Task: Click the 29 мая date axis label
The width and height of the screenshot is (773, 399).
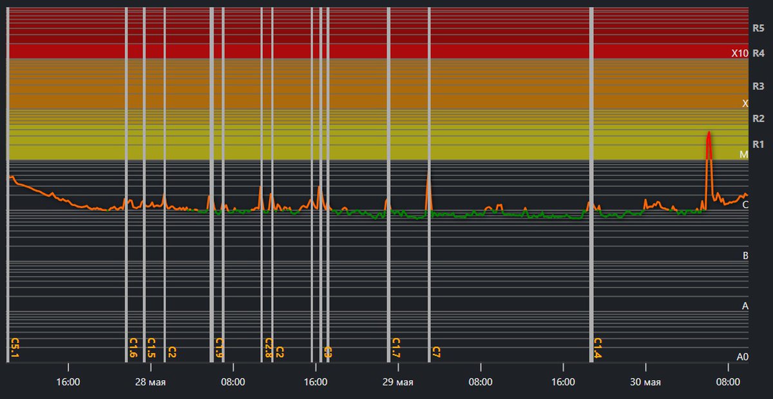Action: [397, 382]
